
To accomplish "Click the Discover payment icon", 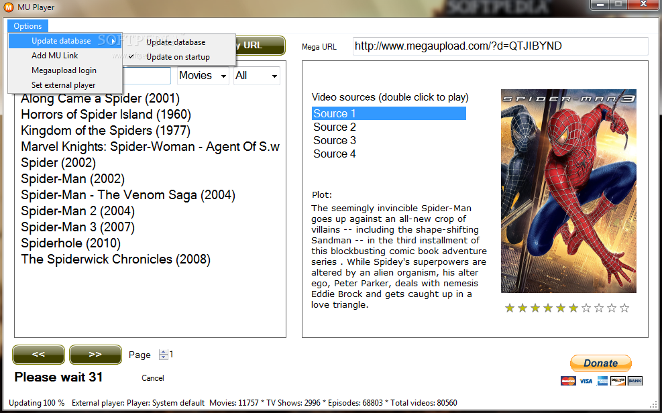I will pyautogui.click(x=618, y=381).
